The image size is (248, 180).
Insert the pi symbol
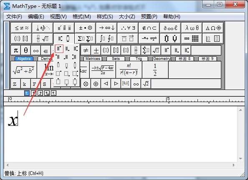[x=16, y=50]
